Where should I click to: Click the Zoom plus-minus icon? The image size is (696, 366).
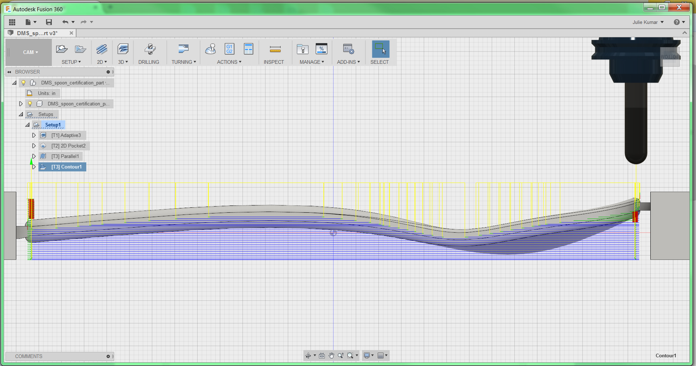coord(341,355)
